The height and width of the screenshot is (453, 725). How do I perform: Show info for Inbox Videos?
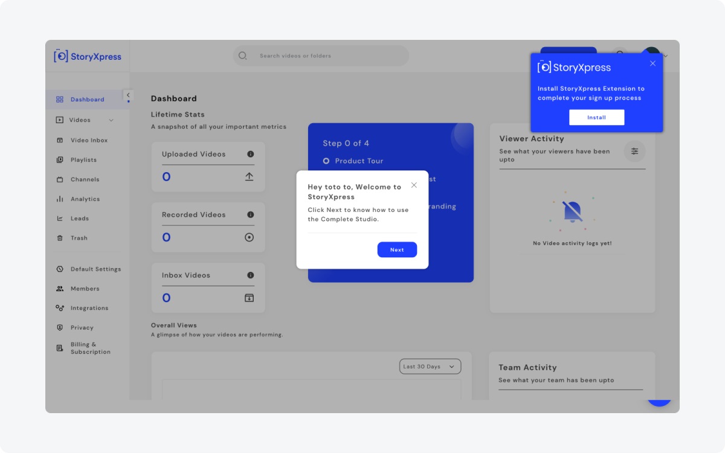pos(251,275)
